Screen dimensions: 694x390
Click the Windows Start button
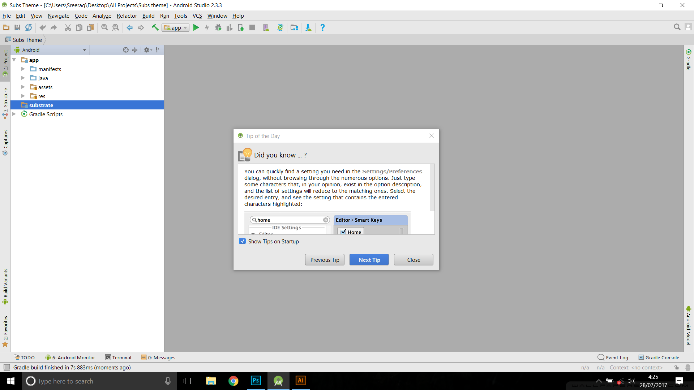pyautogui.click(x=11, y=381)
